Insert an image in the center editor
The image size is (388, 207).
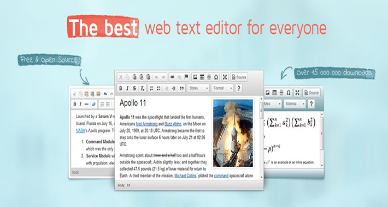pos(195,77)
